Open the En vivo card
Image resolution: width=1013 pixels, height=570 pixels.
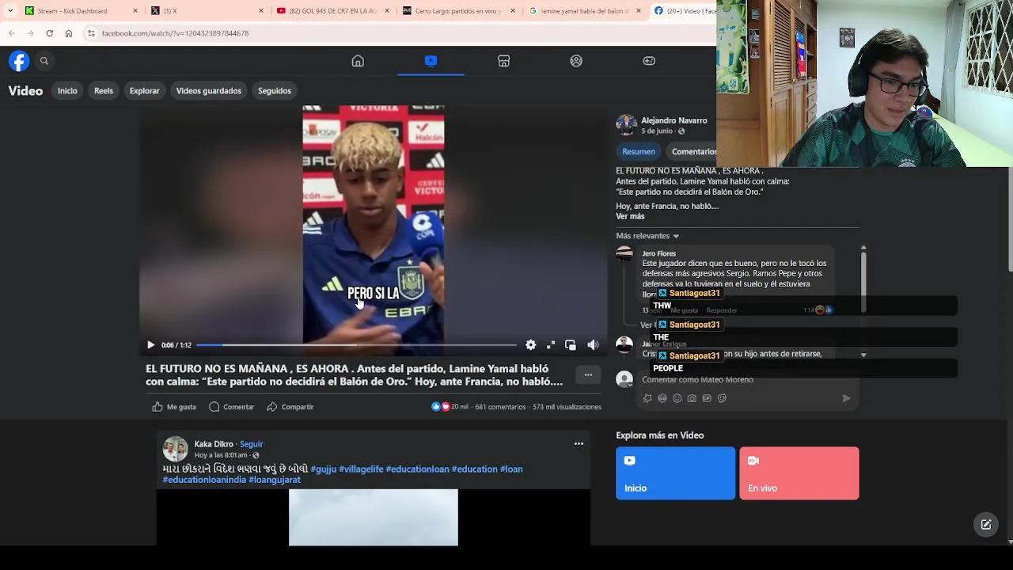(x=799, y=473)
